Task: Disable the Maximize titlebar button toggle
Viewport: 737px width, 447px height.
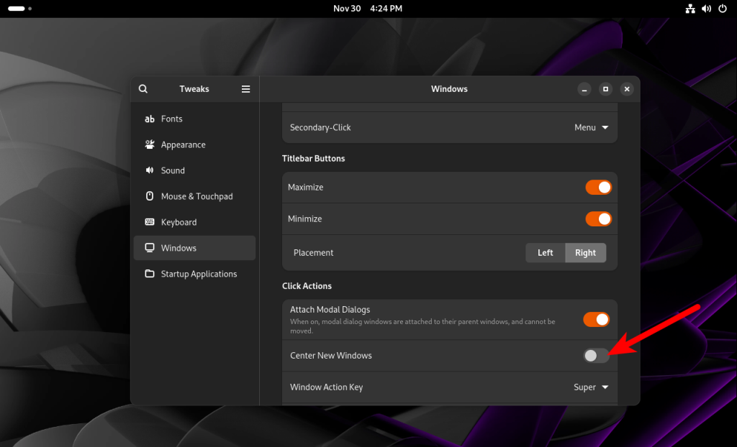Action: 598,188
